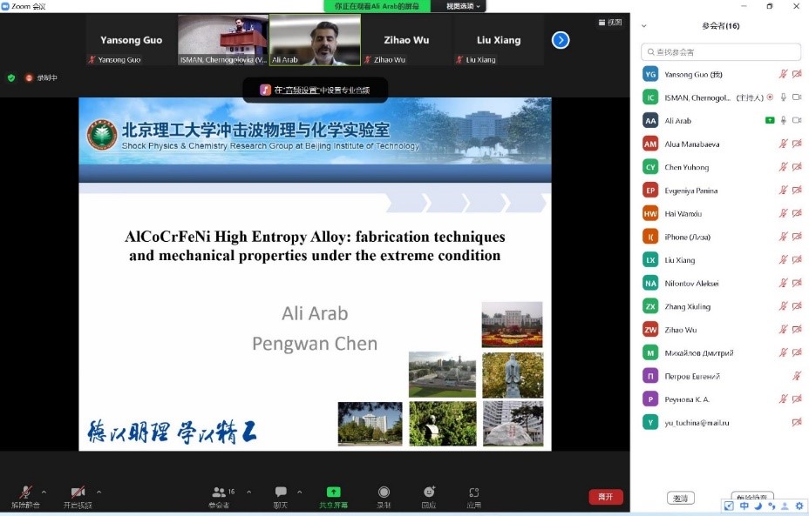
Task: Click the green encryption shield icon
Action: point(11,77)
